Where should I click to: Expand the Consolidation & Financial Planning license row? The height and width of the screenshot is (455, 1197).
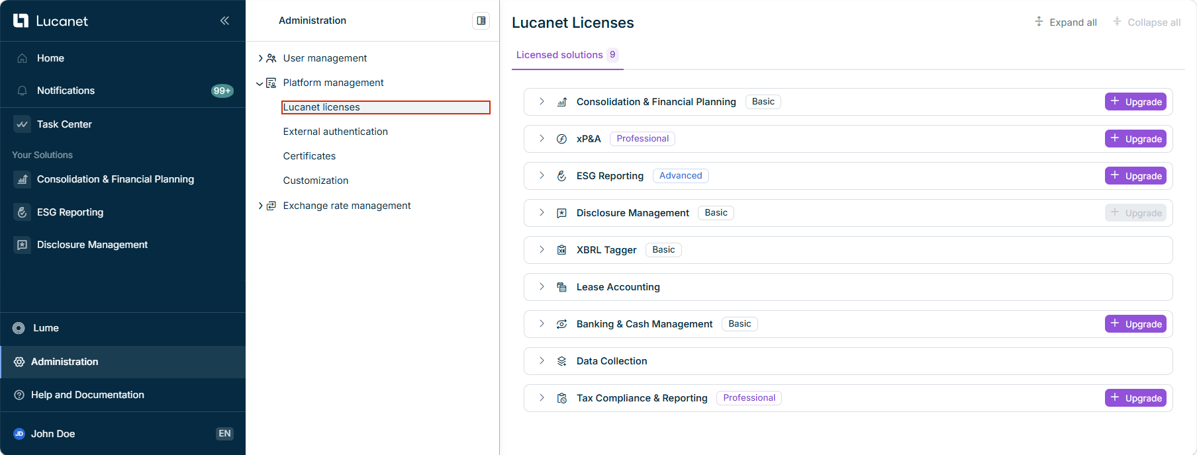(542, 101)
